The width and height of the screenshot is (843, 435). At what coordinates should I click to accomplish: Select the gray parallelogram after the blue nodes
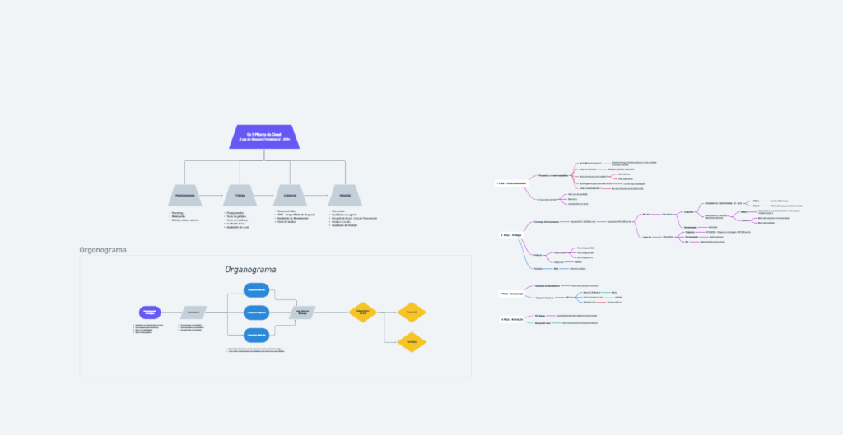(x=302, y=312)
